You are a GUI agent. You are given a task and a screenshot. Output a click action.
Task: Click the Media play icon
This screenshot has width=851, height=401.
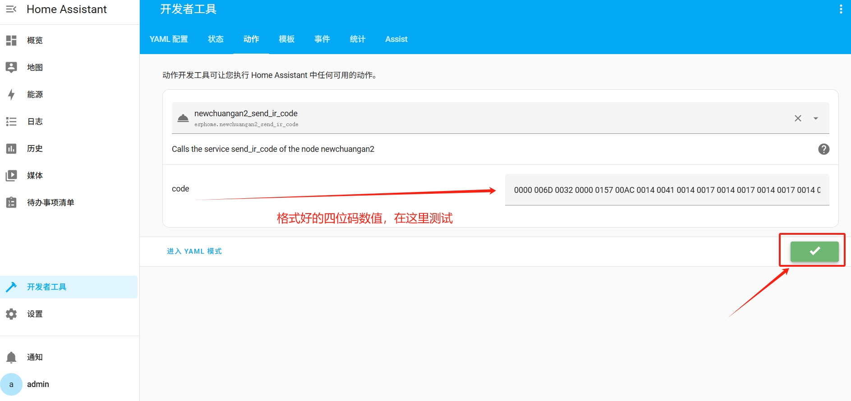pyautogui.click(x=11, y=176)
